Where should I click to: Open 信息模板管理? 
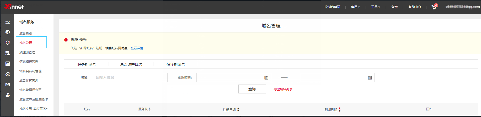point(29,62)
